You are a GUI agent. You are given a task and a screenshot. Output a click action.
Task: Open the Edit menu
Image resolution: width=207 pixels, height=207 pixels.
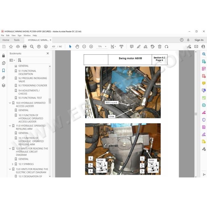coord(8,35)
